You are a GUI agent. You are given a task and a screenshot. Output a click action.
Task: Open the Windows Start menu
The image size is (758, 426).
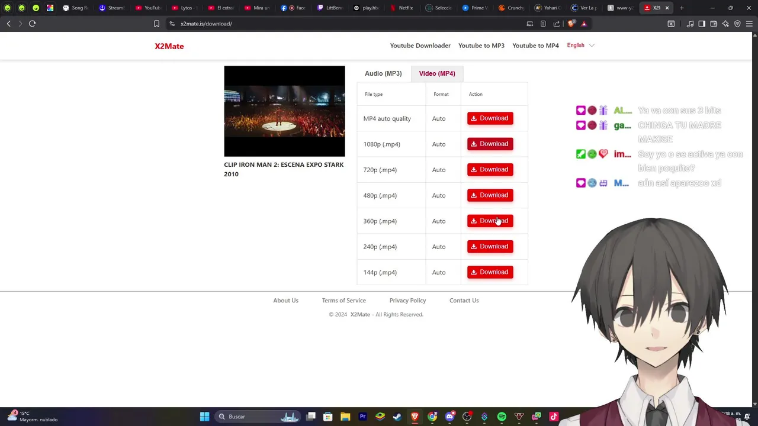(204, 417)
